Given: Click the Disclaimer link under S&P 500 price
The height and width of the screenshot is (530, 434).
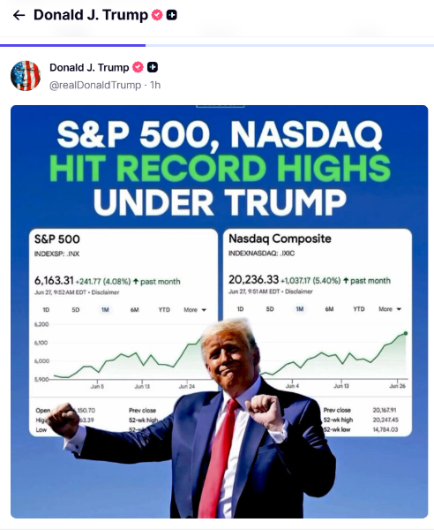Looking at the screenshot, I should [105, 292].
